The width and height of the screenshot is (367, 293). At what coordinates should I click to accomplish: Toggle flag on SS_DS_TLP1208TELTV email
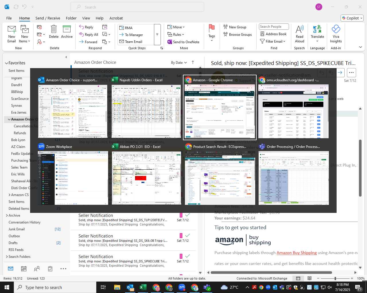[181, 215]
